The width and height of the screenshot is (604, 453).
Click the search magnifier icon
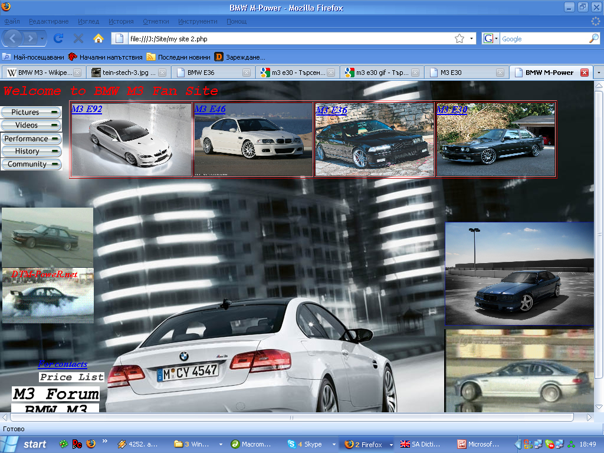594,38
